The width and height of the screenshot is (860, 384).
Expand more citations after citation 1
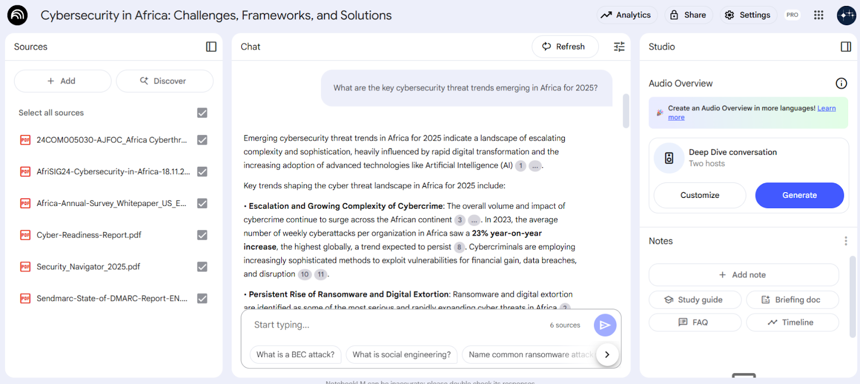pyautogui.click(x=535, y=166)
